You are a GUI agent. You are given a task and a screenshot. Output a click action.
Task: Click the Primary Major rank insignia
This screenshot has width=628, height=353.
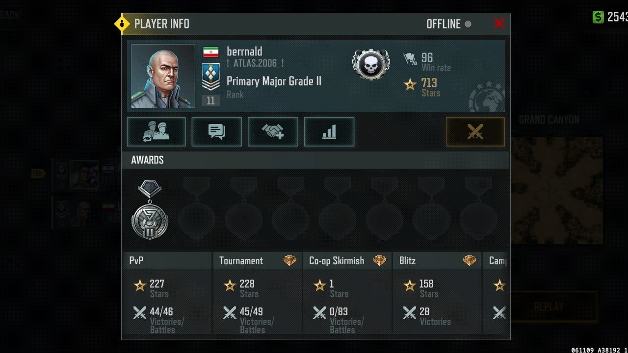[x=211, y=77]
